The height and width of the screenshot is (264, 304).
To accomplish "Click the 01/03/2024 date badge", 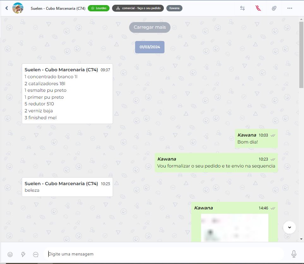I will [150, 47].
